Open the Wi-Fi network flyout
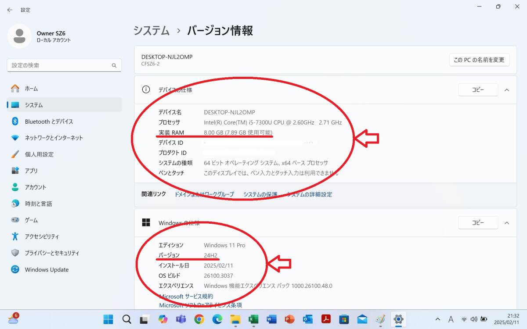This screenshot has height=329, width=527. pos(464,319)
